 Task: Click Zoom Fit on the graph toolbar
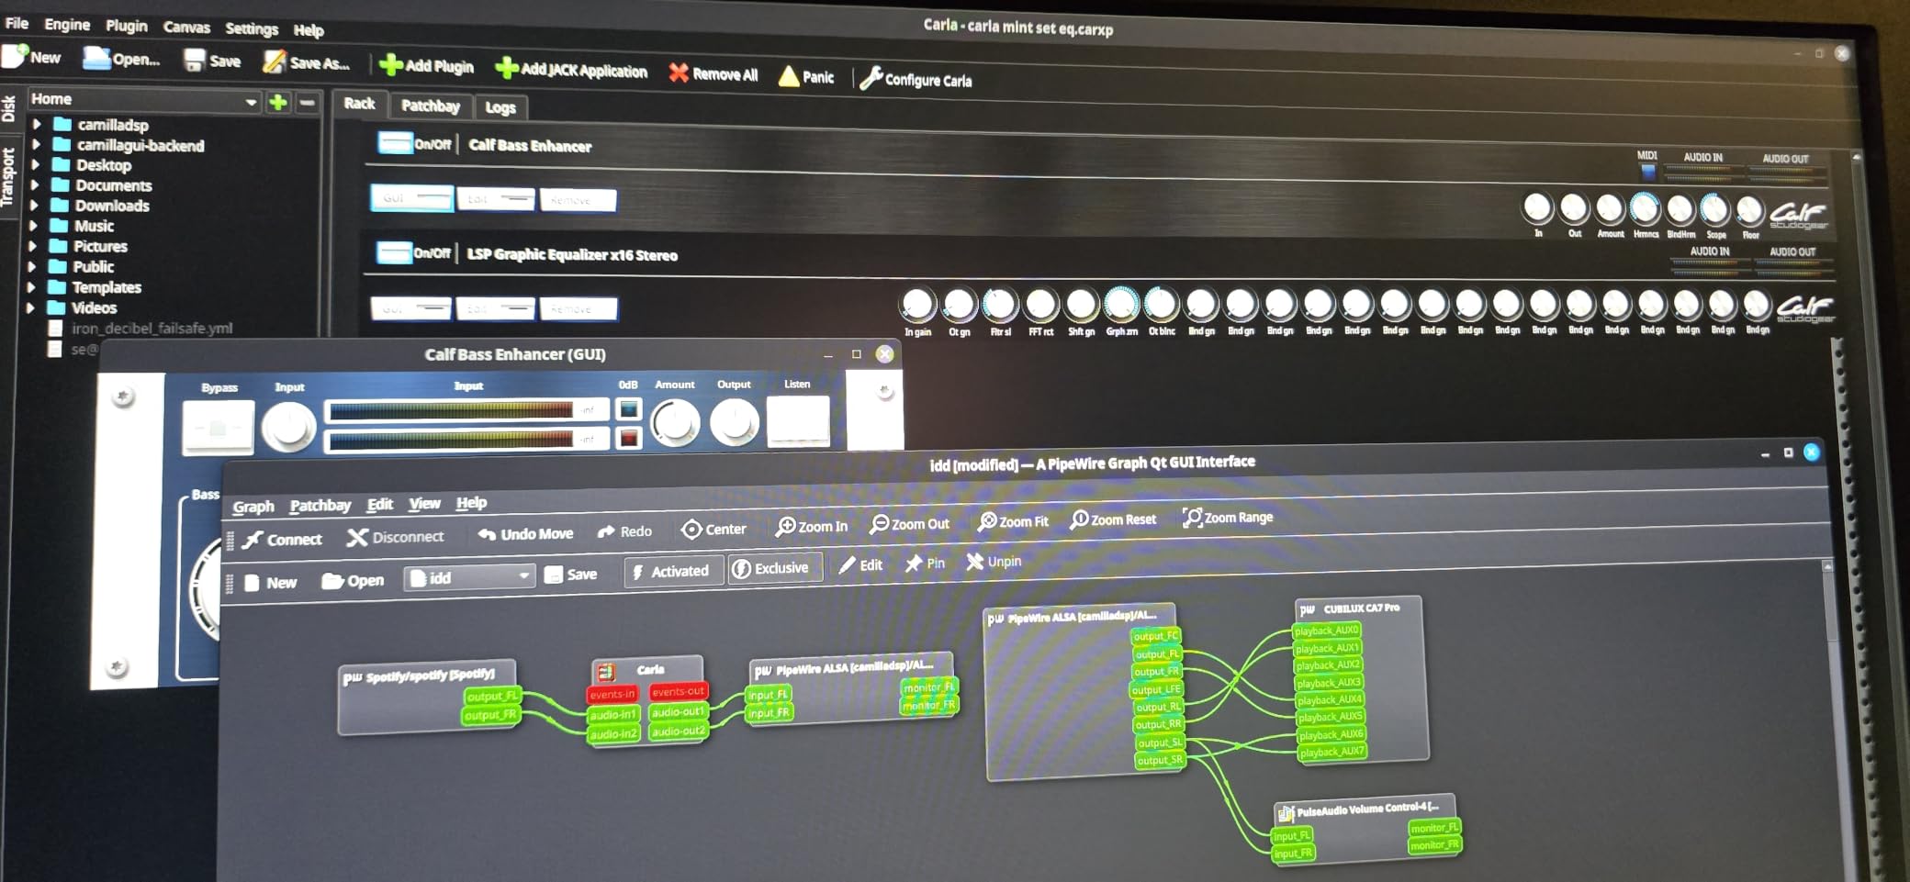coord(1013,521)
